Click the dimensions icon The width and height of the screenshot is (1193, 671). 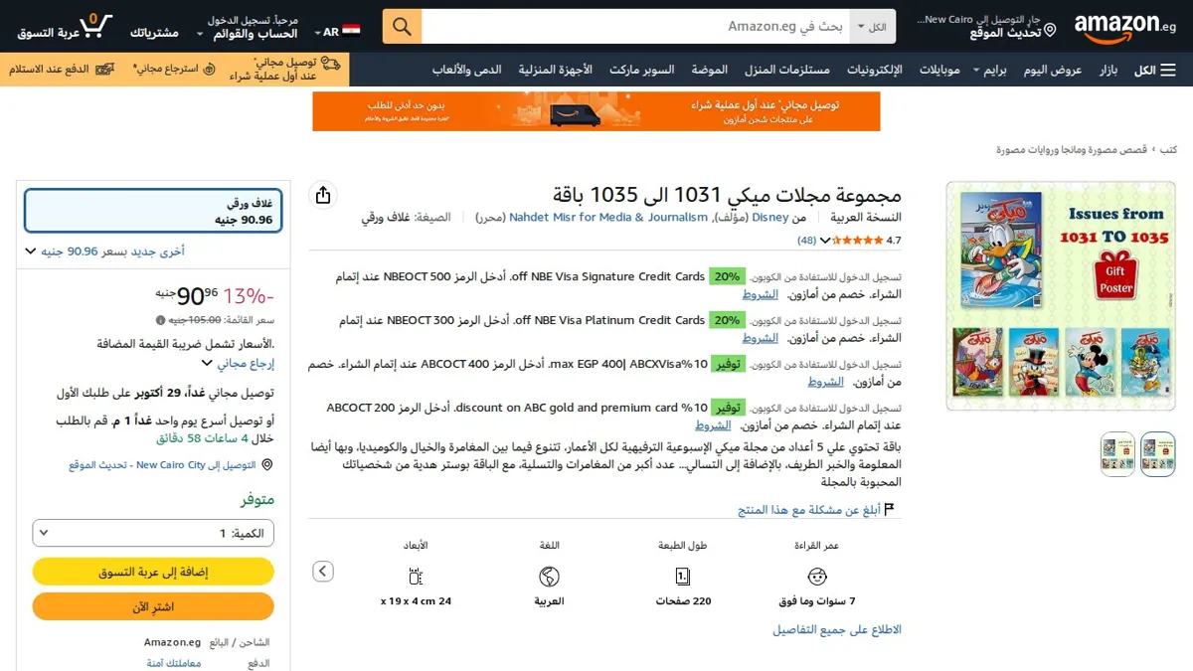pyautogui.click(x=416, y=576)
